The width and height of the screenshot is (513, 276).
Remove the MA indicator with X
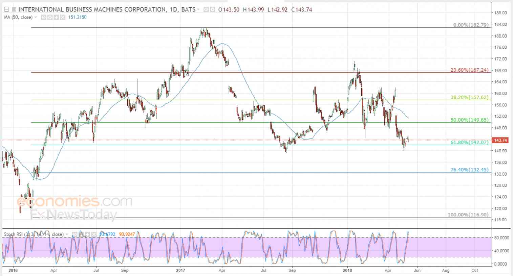[x=62, y=17]
